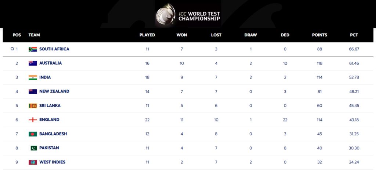376x171 pixels.
Task: Click the Bangladesh flag icon
Action: [x=33, y=134]
